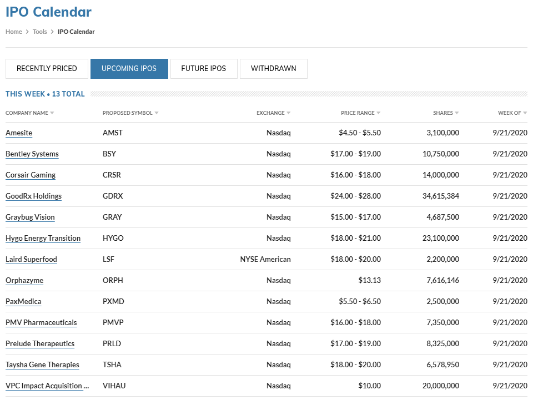
Task: Click the 7,616,146 shares cell
Action: click(x=443, y=280)
